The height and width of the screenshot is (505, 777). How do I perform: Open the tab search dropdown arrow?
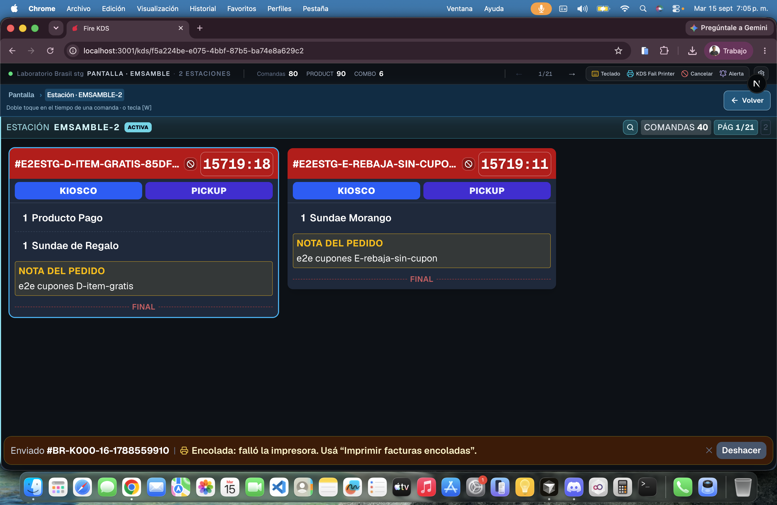[x=56, y=28]
